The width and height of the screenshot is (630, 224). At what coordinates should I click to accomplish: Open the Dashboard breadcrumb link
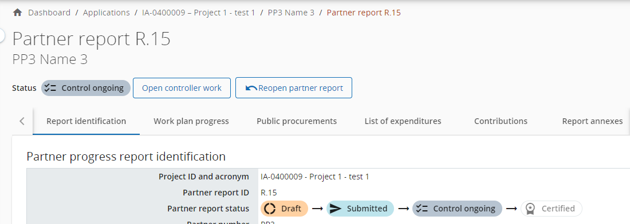(49, 13)
